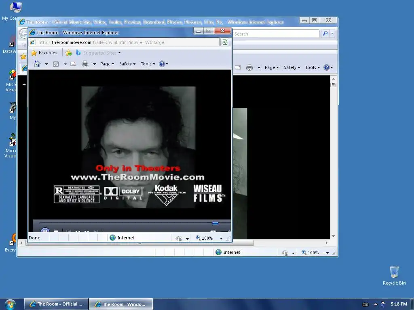Open the zoom dropdown arrow in the front window status bar

coord(221,239)
